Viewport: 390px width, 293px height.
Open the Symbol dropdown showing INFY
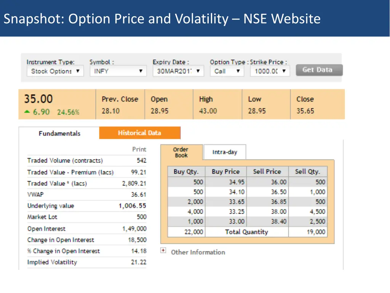pyautogui.click(x=118, y=71)
